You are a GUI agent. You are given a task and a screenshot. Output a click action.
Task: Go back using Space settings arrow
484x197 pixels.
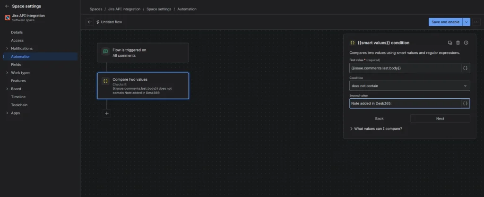coord(7,6)
